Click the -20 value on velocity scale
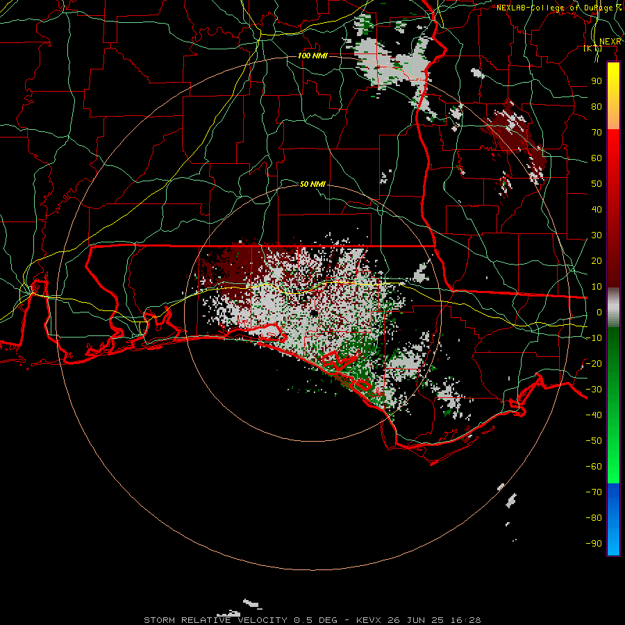625x625 pixels. (594, 364)
